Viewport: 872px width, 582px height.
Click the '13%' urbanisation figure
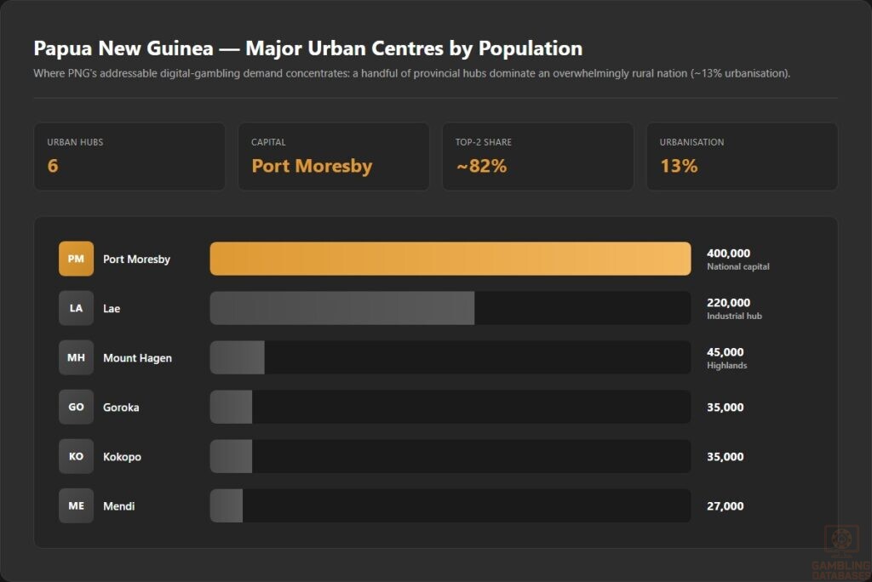coord(679,166)
